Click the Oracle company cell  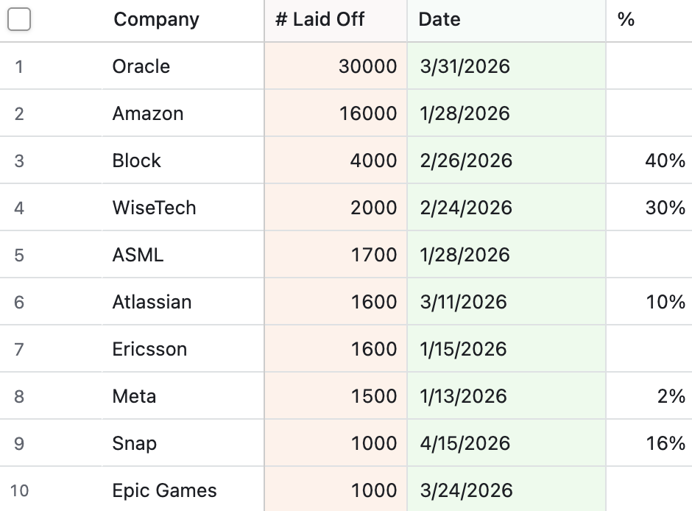coord(141,66)
